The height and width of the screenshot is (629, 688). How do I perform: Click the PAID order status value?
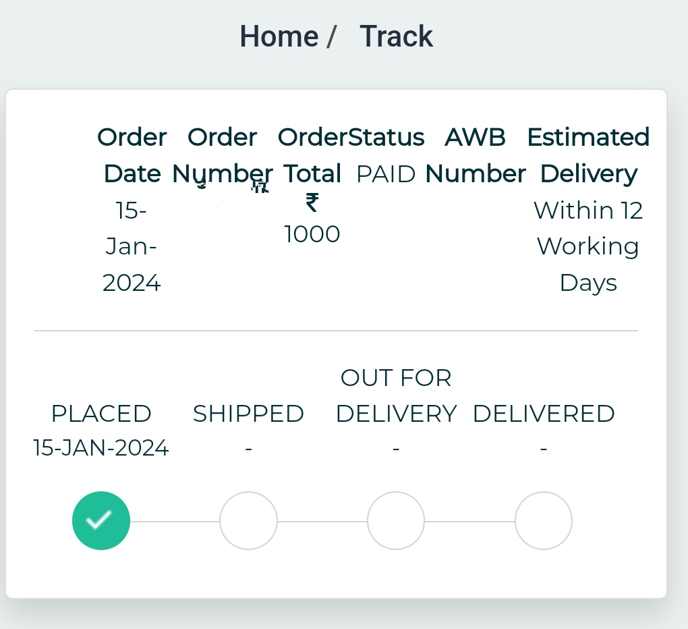click(386, 174)
